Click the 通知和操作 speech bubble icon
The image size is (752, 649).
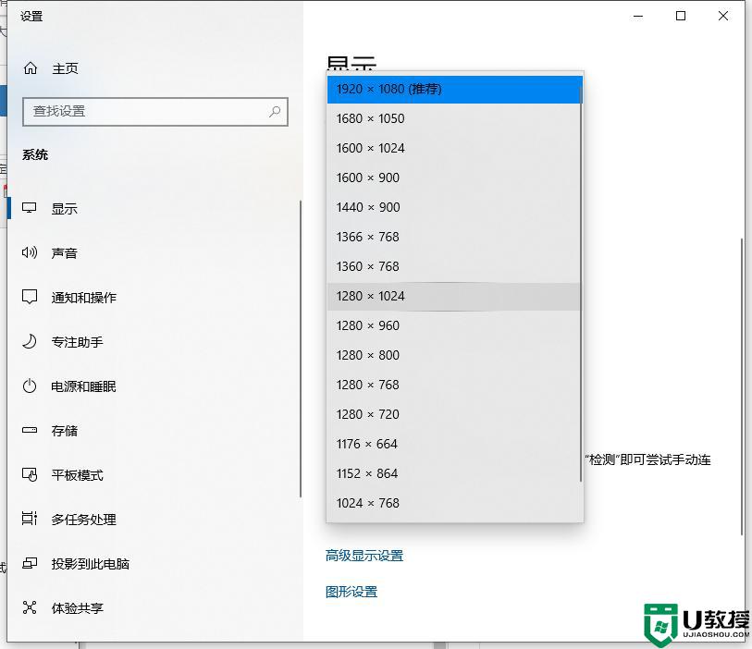pos(30,297)
